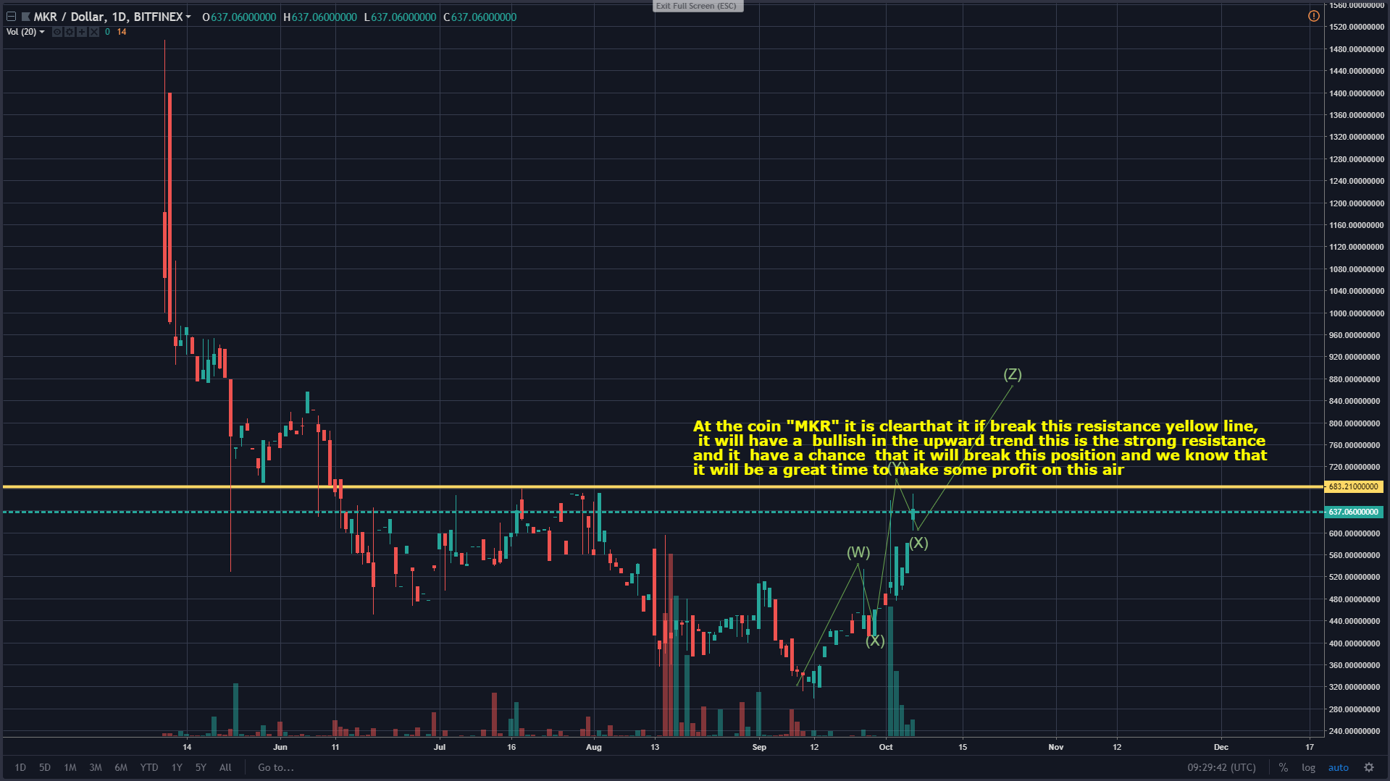
Task: Select the 1Y time range
Action: coord(177,767)
